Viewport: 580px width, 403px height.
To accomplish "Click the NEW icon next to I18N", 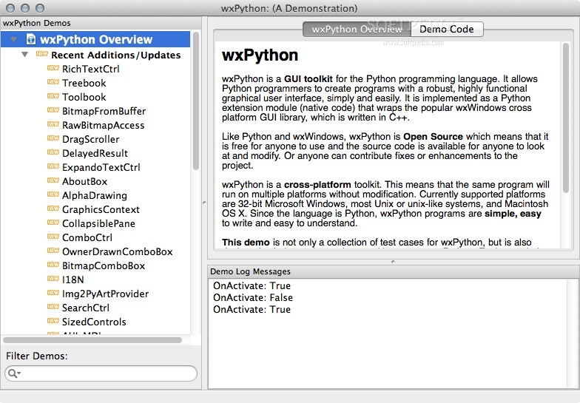I will [x=53, y=279].
